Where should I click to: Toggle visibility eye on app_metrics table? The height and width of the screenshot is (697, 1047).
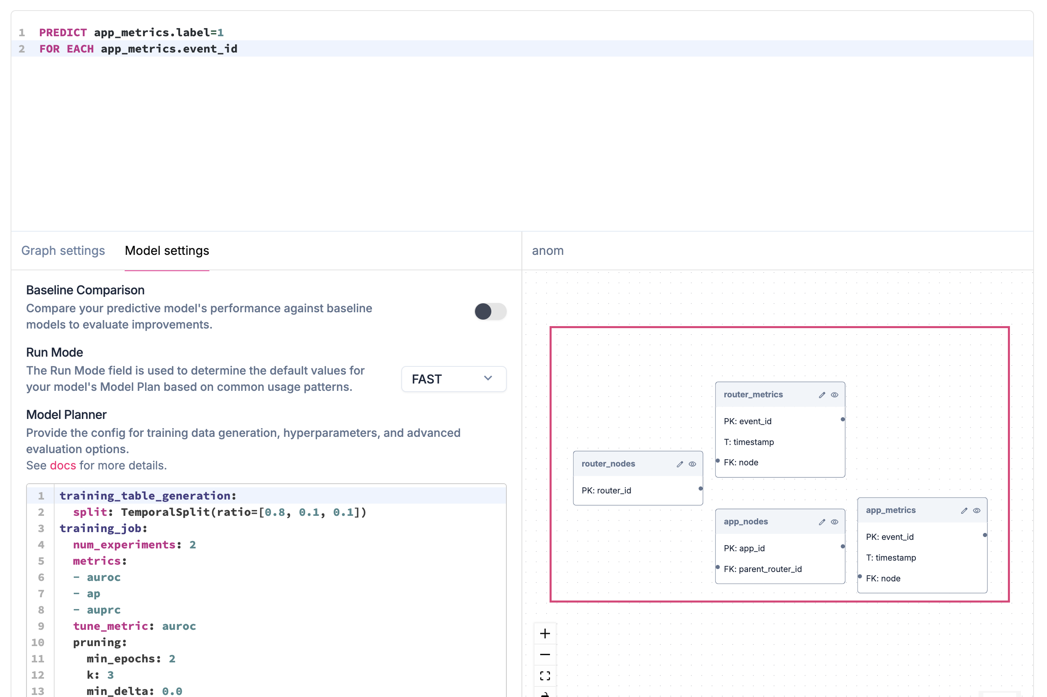tap(976, 511)
